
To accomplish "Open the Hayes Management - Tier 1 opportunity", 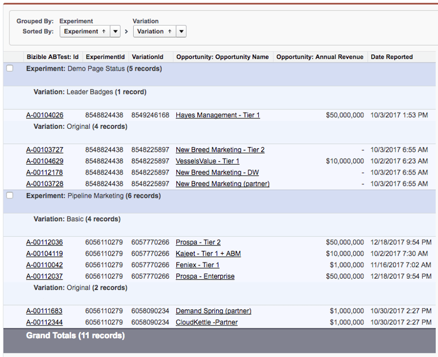I will [217, 116].
